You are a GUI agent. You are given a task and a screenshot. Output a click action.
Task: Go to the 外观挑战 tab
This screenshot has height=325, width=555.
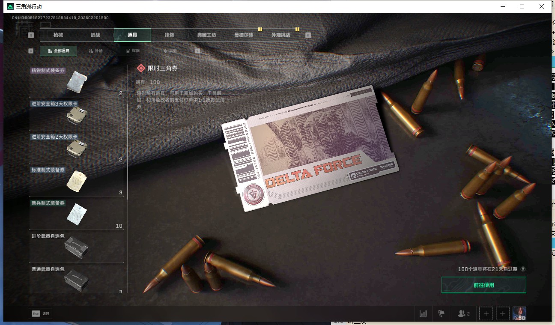pyautogui.click(x=280, y=35)
